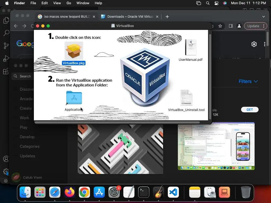The width and height of the screenshot is (271, 203).
Task: Select Develop in App Store sidebar
Action: 27,137
